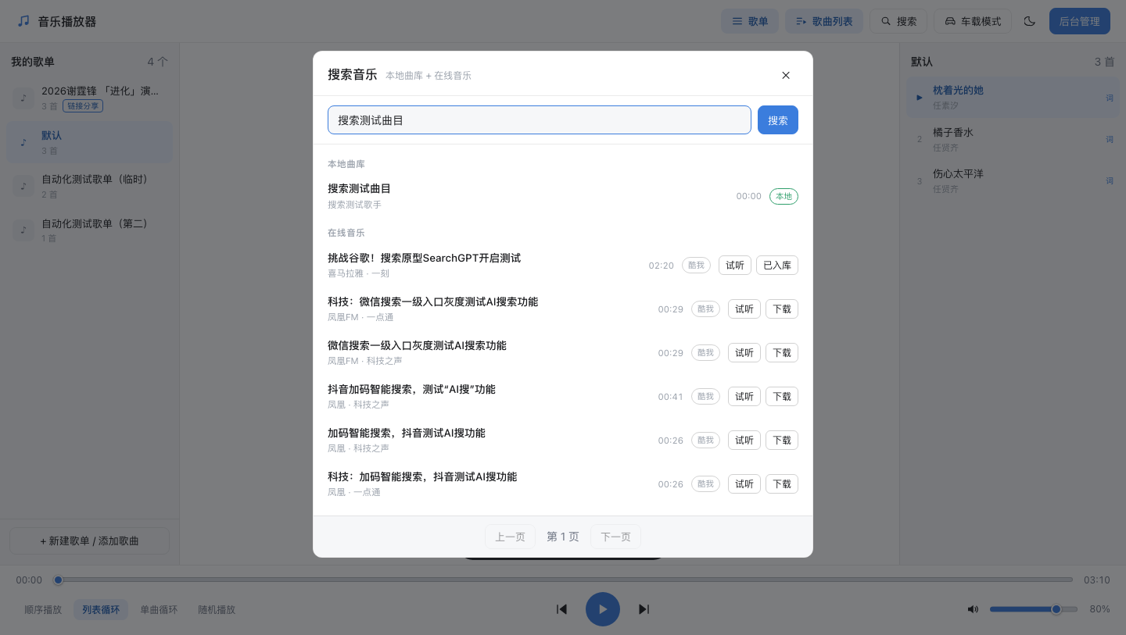Click the volume slider track

coord(1033,609)
